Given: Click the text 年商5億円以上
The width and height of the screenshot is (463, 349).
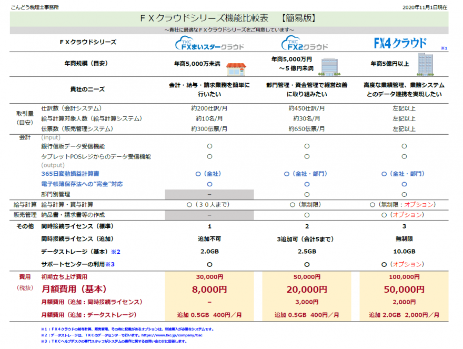Looking at the screenshot, I should click(x=390, y=64).
